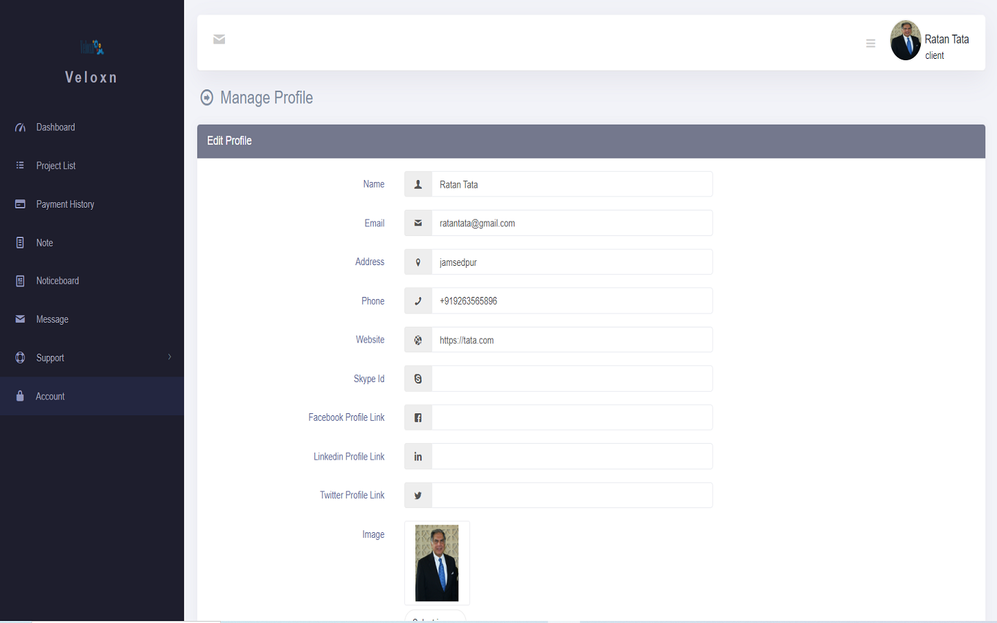Viewport: 997px width, 623px height.
Task: Click the Ratan Tata name in header
Action: tap(947, 39)
